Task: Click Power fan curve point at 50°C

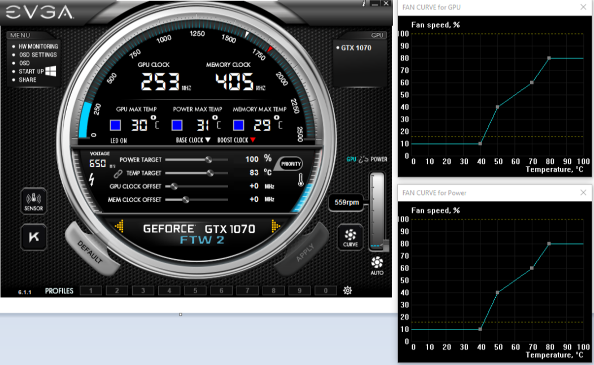Action: [x=497, y=292]
